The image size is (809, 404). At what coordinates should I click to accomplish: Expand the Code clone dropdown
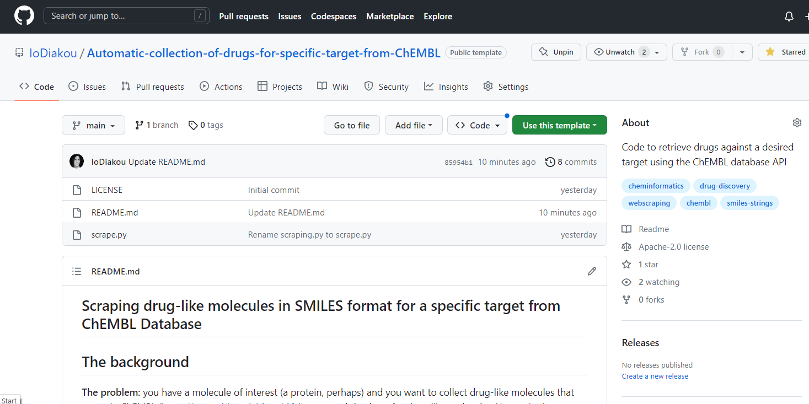tap(477, 125)
